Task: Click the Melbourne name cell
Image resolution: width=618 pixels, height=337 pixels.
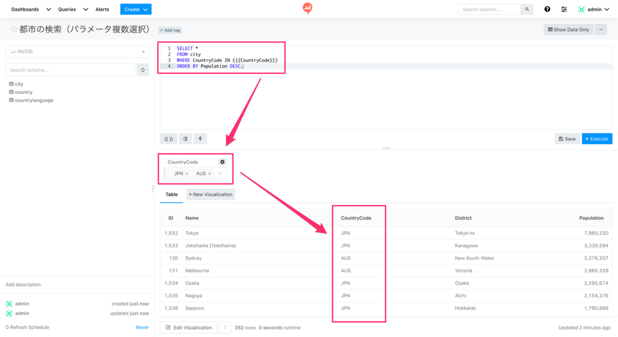Action: 197,270
